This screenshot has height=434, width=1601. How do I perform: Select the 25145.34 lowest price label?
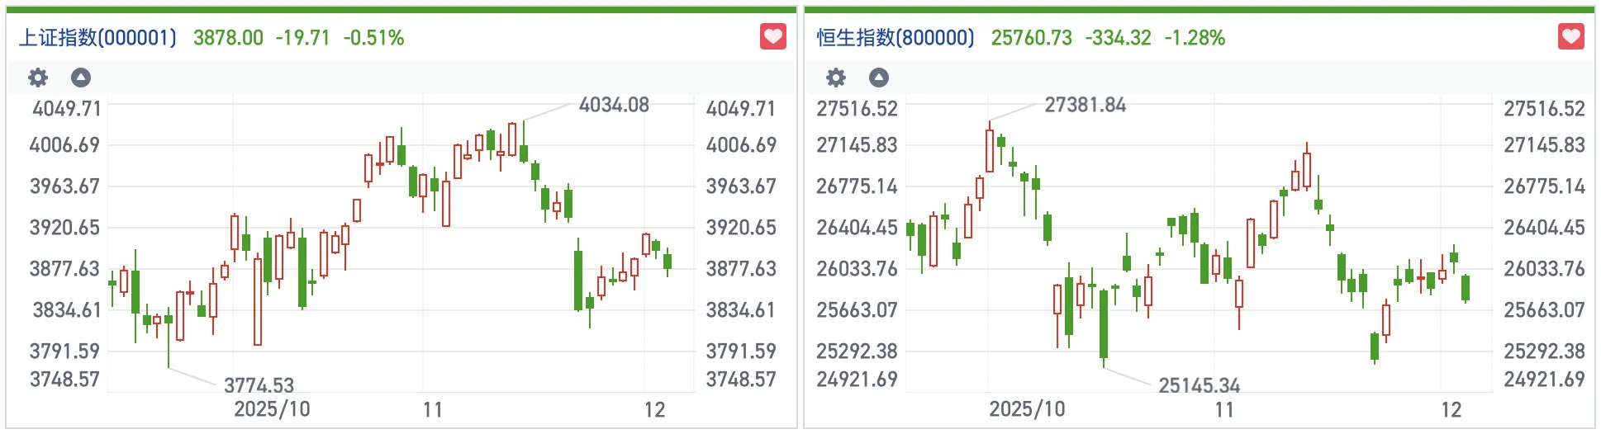[x=1199, y=385]
